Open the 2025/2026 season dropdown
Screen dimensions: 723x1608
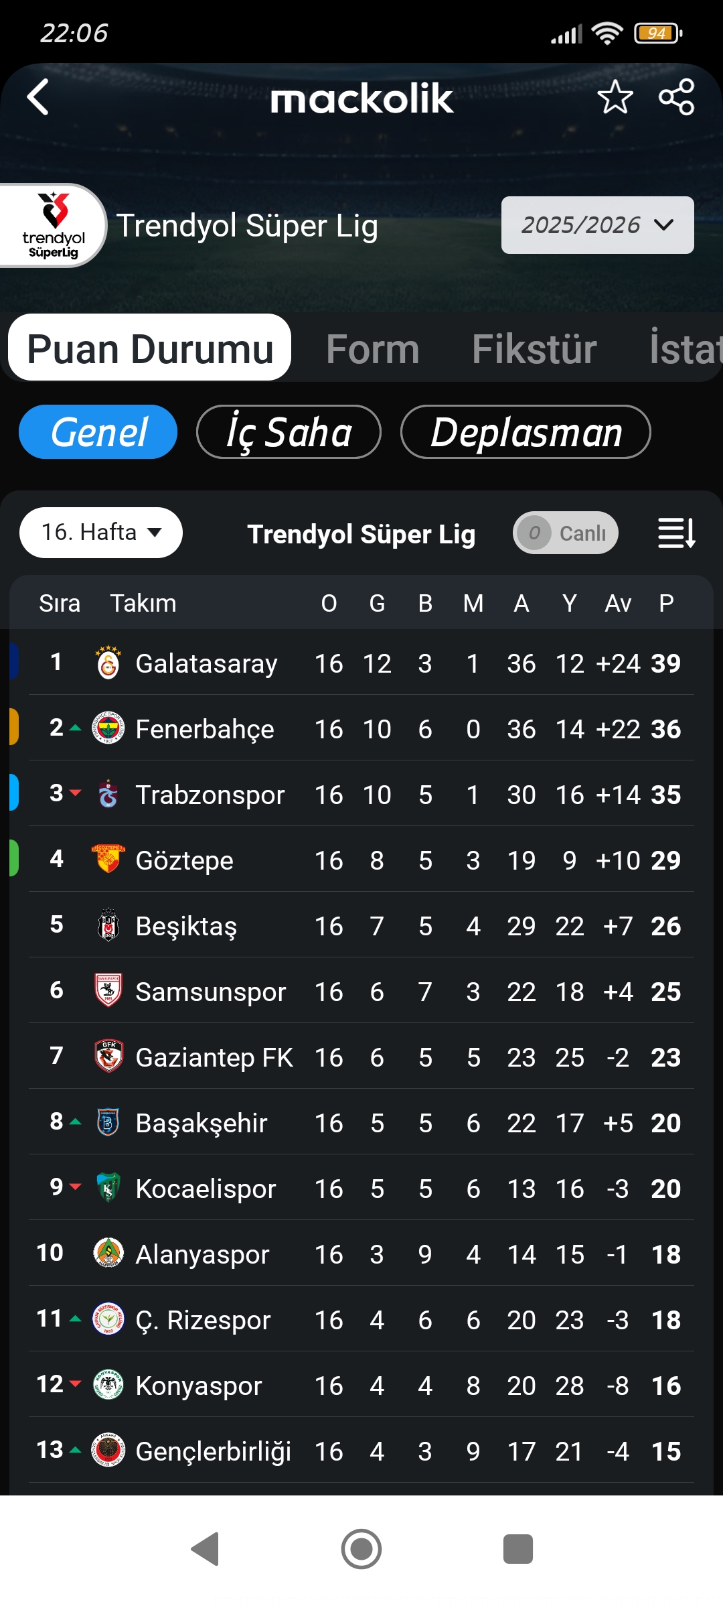click(597, 225)
